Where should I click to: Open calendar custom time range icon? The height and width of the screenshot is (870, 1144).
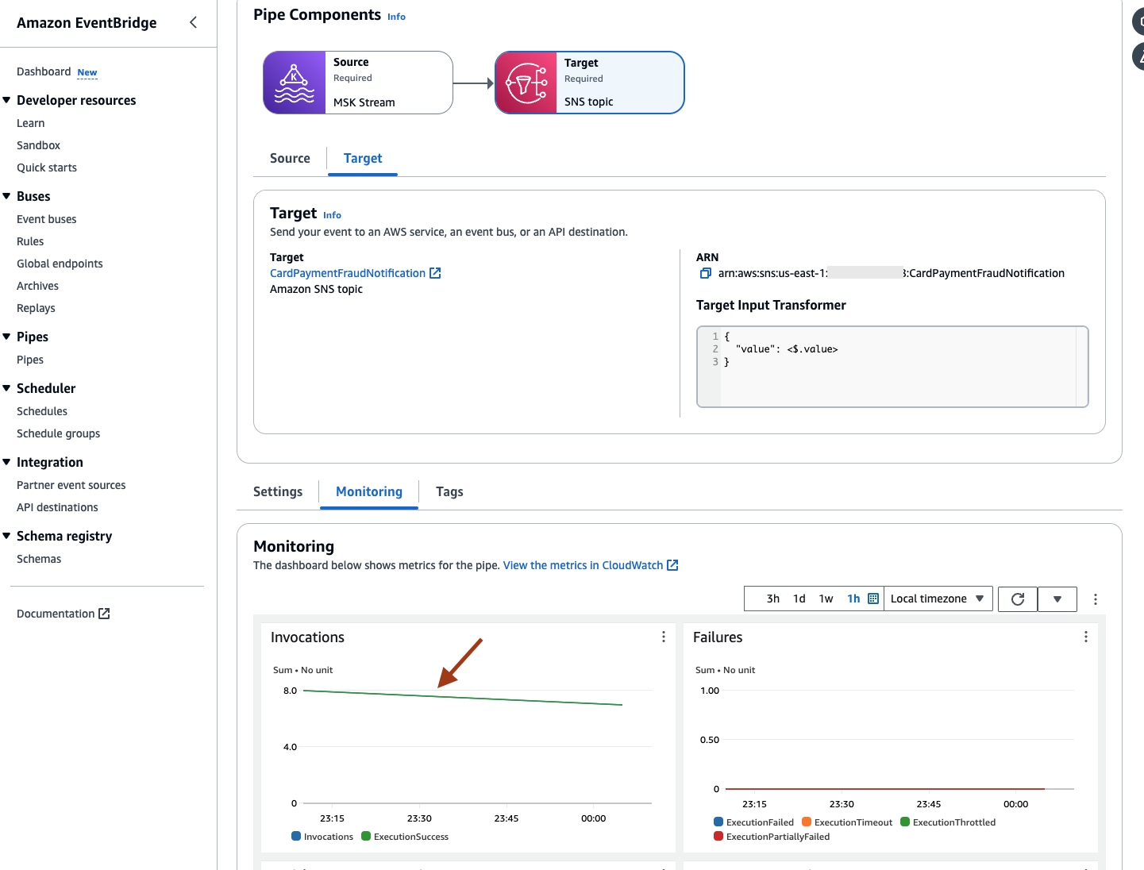point(873,599)
